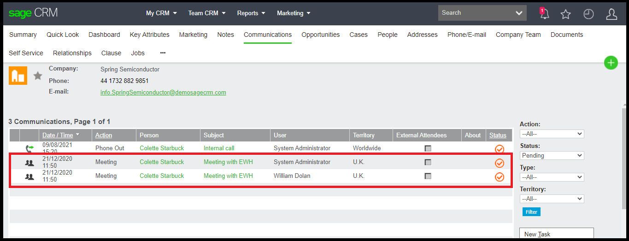Open favorites star in top bar
Screen dimensions: 629x241
click(x=566, y=14)
